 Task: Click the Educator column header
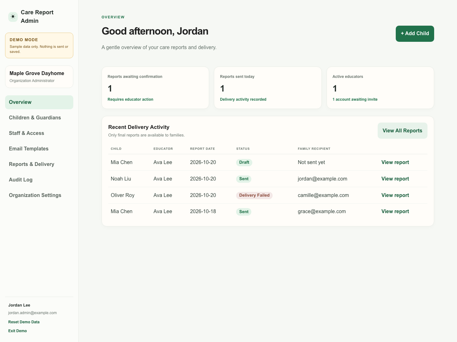(163, 149)
